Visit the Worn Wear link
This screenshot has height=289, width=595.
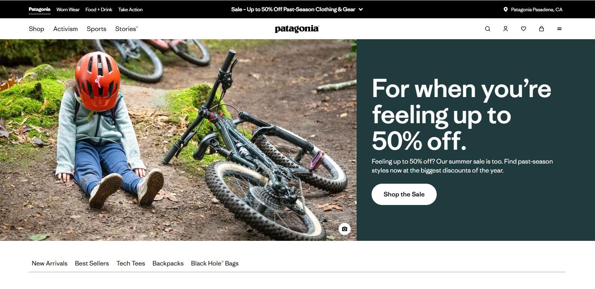[68, 9]
